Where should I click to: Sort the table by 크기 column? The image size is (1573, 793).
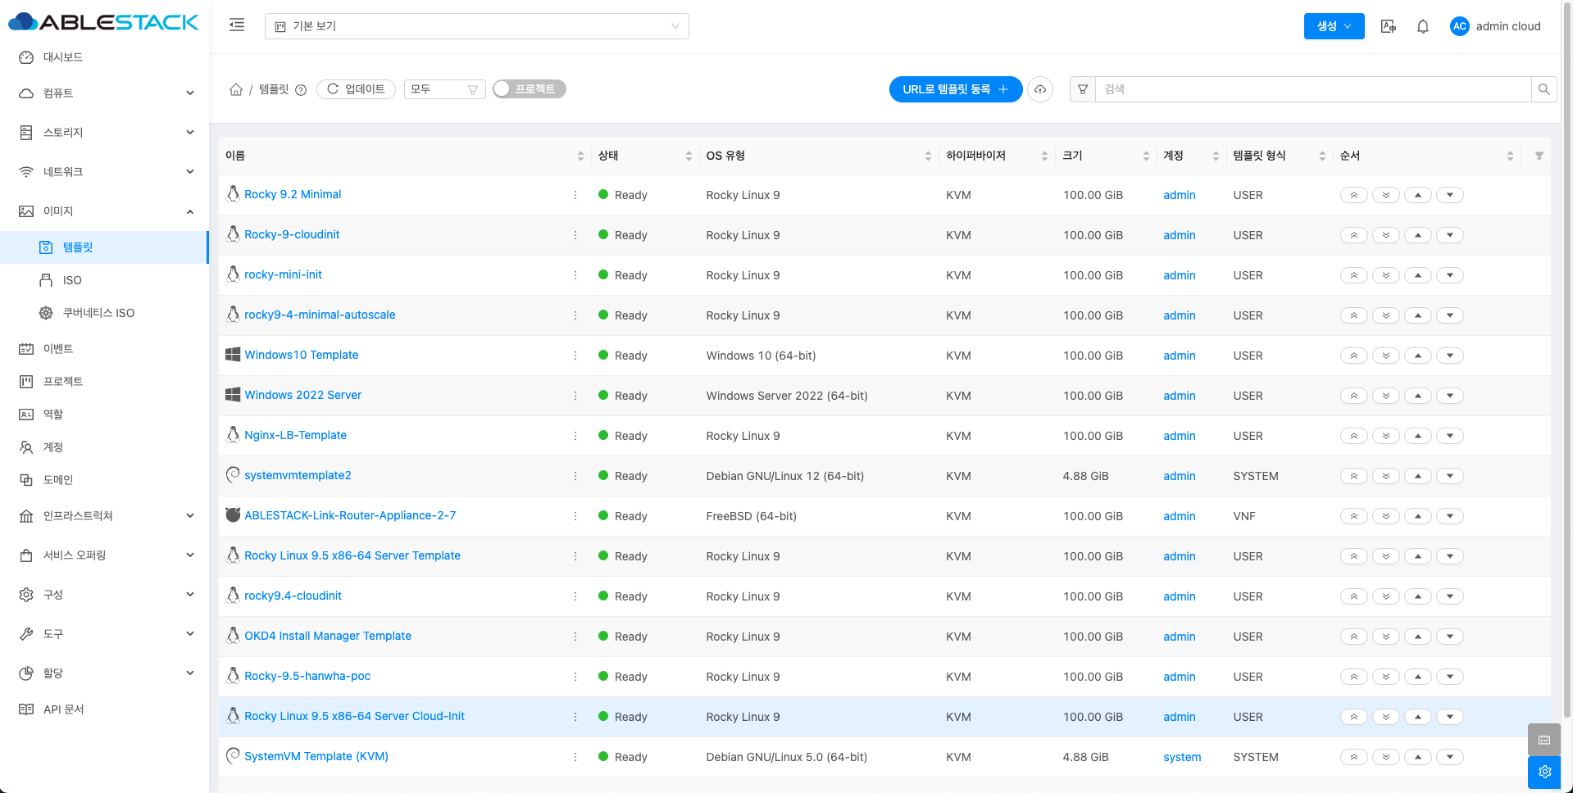pos(1146,156)
